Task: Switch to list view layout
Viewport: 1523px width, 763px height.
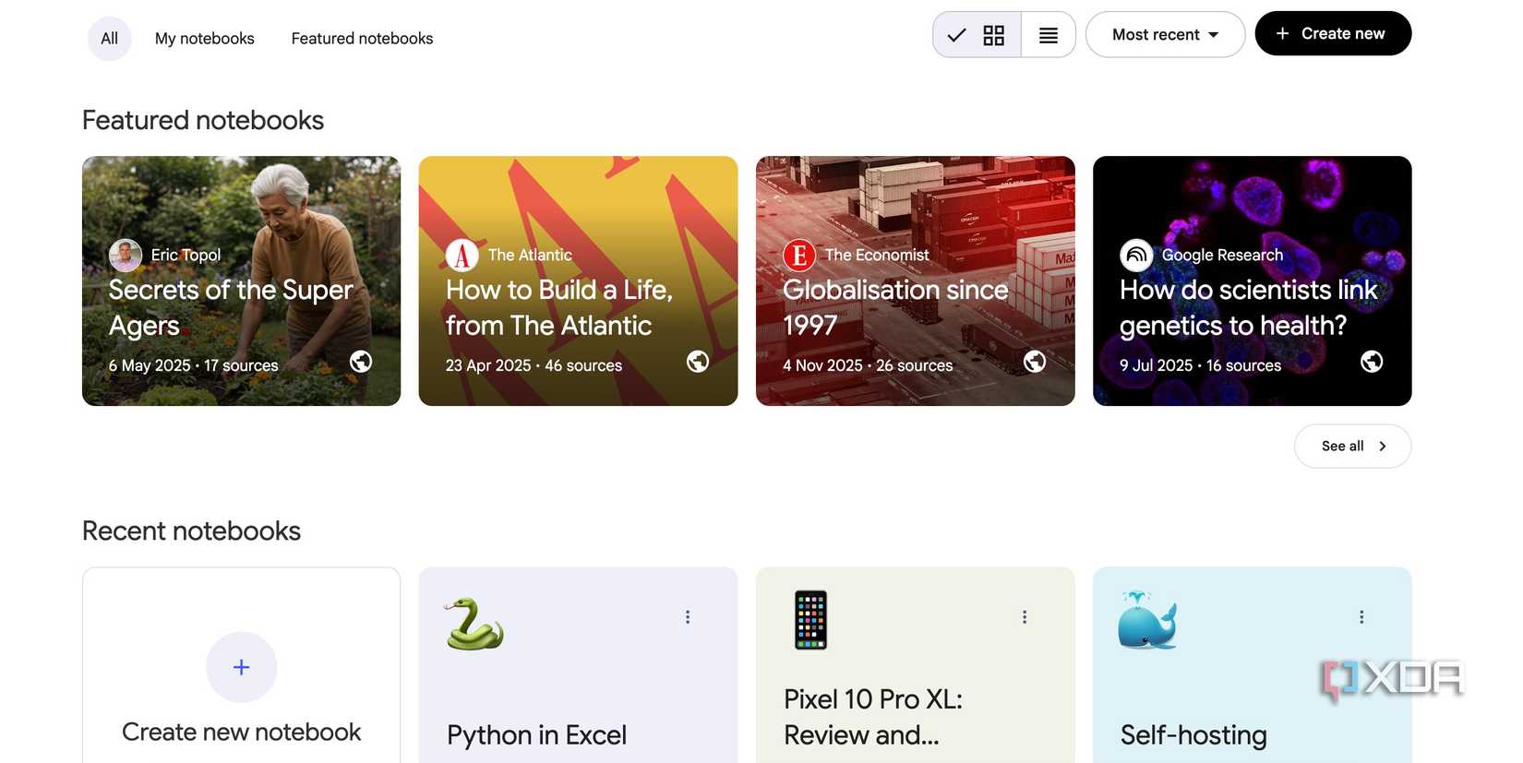Action: pos(1048,35)
